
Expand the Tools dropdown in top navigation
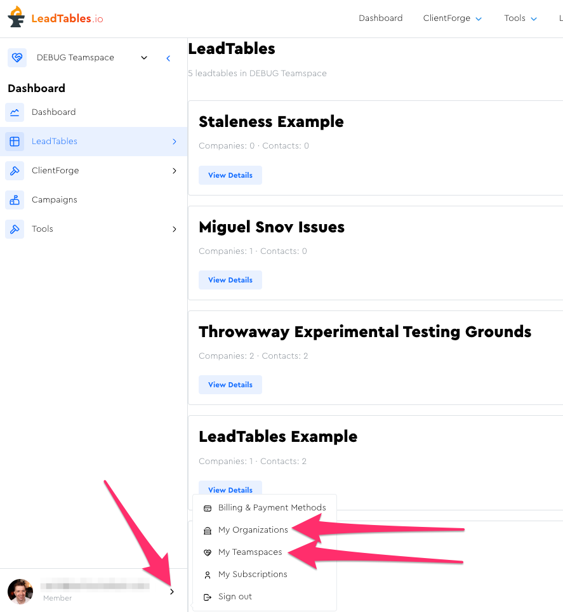(x=520, y=18)
